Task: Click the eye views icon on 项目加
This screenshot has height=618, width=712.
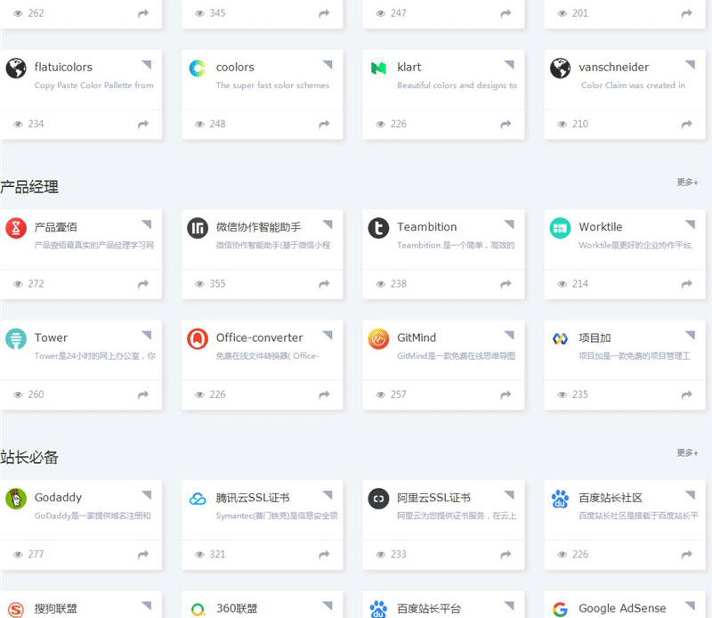Action: [x=562, y=394]
